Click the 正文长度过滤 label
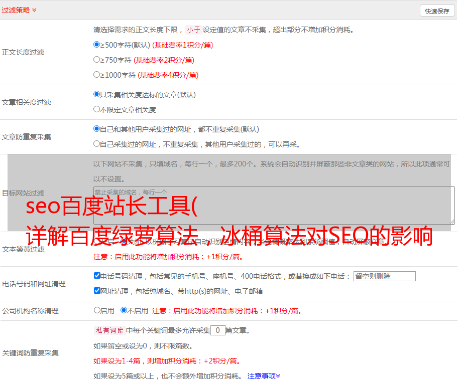The width and height of the screenshot is (458, 385). point(23,52)
